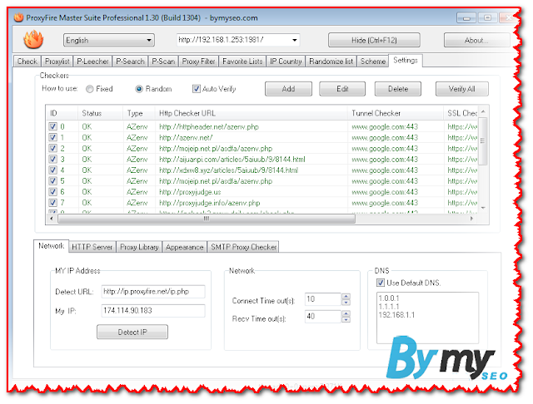Select the Network sub-tab
The width and height of the screenshot is (533, 404).
click(51, 246)
